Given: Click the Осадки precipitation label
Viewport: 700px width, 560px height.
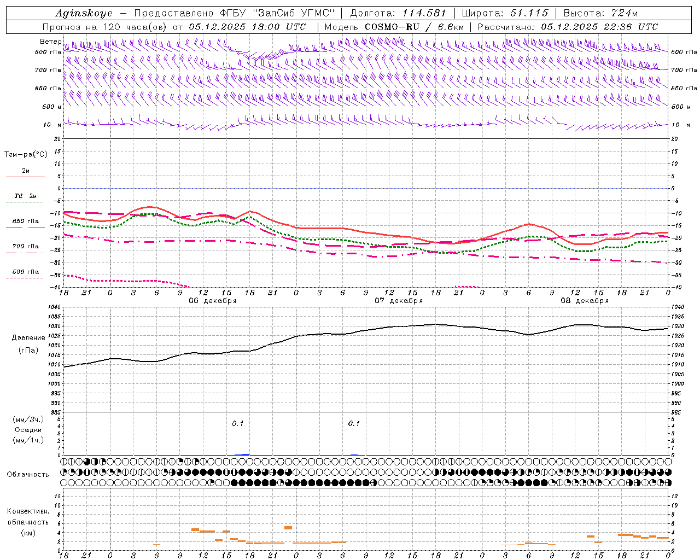Looking at the screenshot, I should [x=28, y=430].
